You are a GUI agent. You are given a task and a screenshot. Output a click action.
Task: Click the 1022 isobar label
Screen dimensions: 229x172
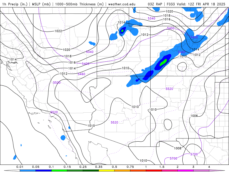pyautogui.click(x=58, y=31)
